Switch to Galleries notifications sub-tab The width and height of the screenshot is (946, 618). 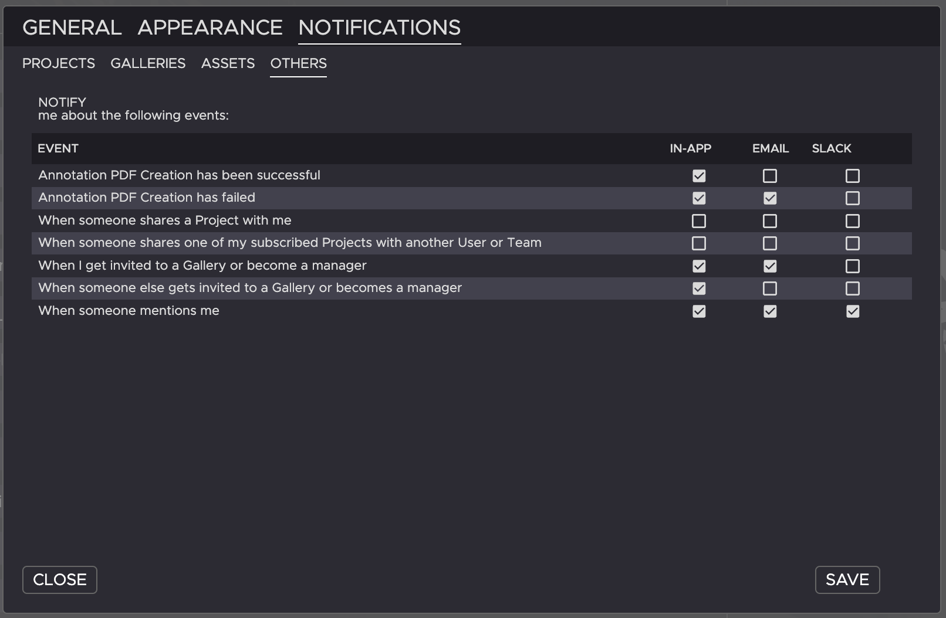[x=148, y=63]
